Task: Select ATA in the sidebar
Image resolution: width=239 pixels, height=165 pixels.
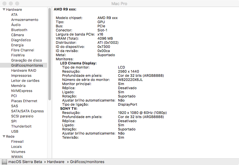Action: click(x=14, y=15)
